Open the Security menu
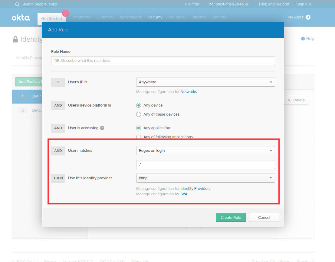Image resolution: width=335 pixels, height=262 pixels. tap(155, 17)
